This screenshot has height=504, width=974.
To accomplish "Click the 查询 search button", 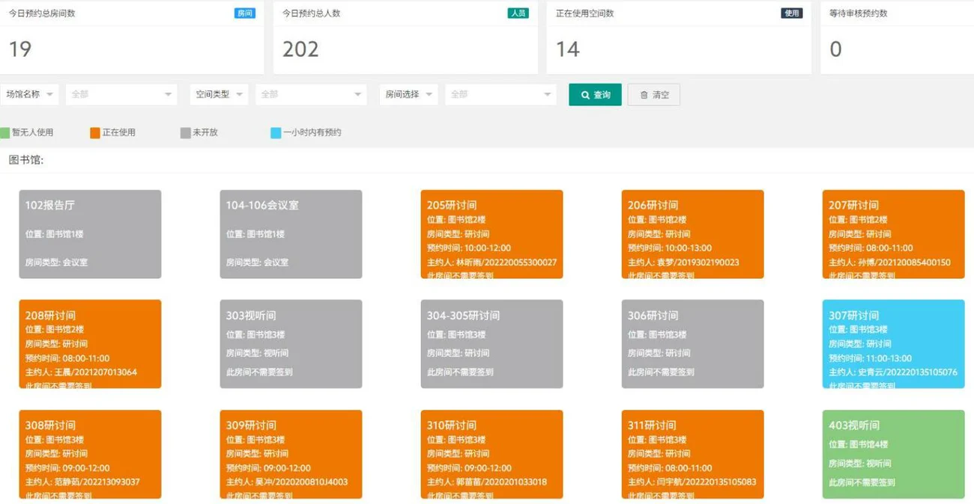I will click(595, 95).
